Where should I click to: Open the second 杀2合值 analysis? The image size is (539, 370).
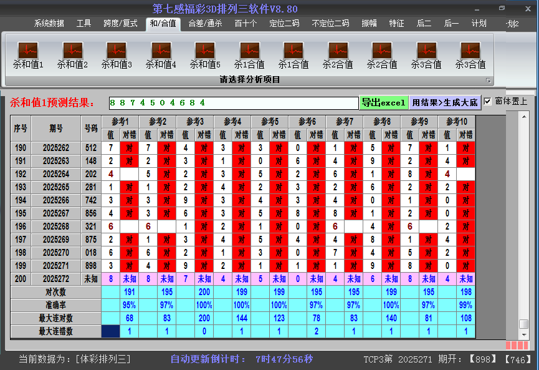[382, 55]
